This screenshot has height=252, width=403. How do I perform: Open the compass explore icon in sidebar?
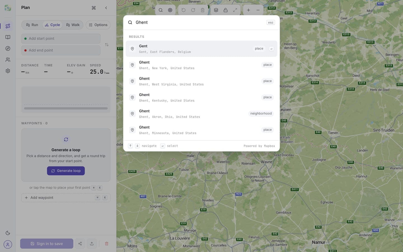[8, 48]
